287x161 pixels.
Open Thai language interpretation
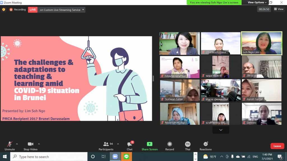pyautogui.click(x=188, y=146)
